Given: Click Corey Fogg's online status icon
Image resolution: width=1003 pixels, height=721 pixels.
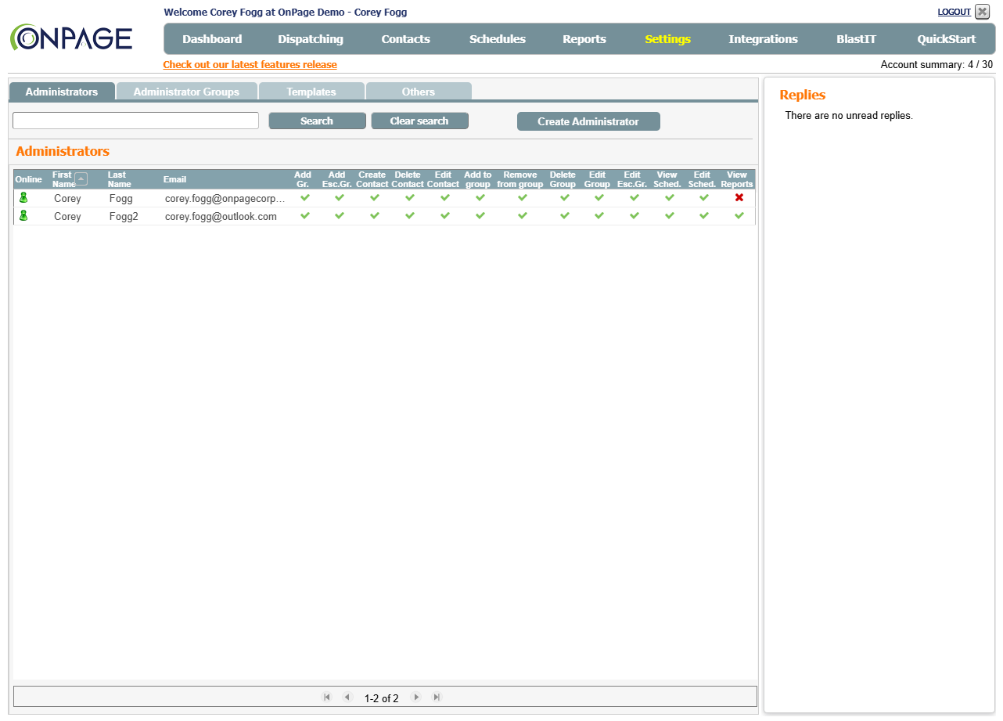Looking at the screenshot, I should click(23, 197).
